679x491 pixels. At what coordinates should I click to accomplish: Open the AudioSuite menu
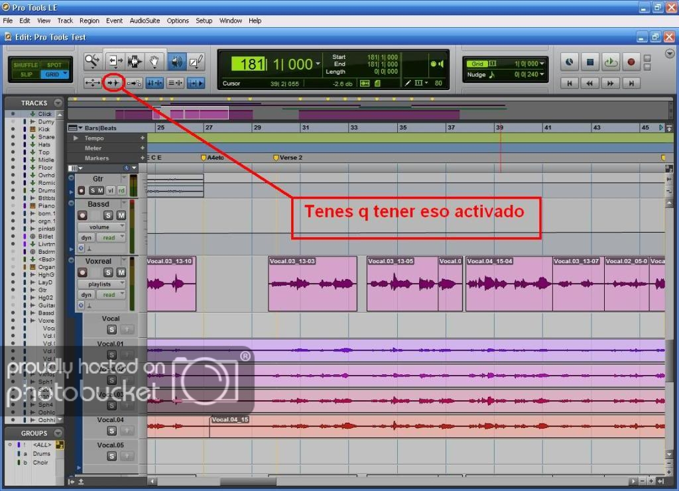pos(145,21)
